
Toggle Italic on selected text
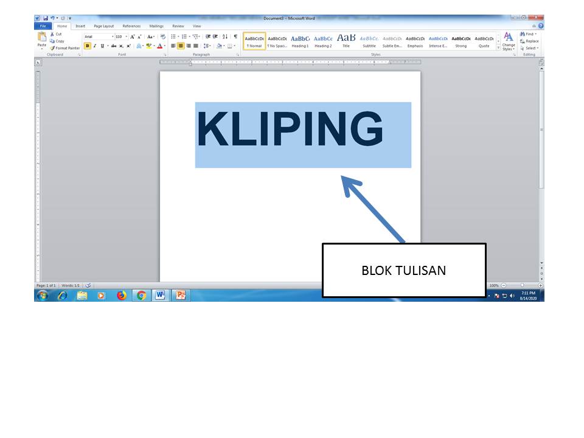(95, 46)
